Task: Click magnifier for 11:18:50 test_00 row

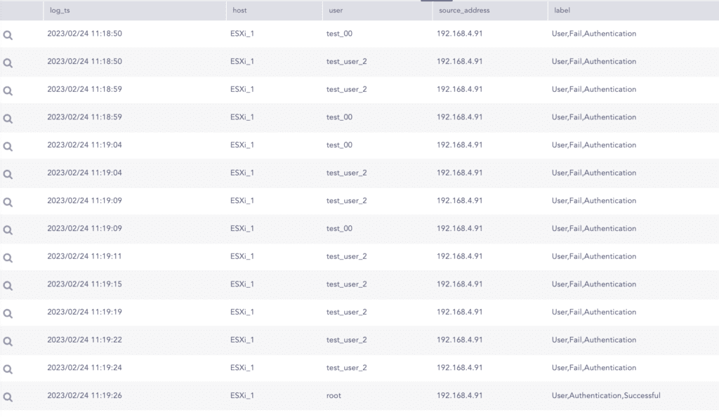Action: [8, 34]
